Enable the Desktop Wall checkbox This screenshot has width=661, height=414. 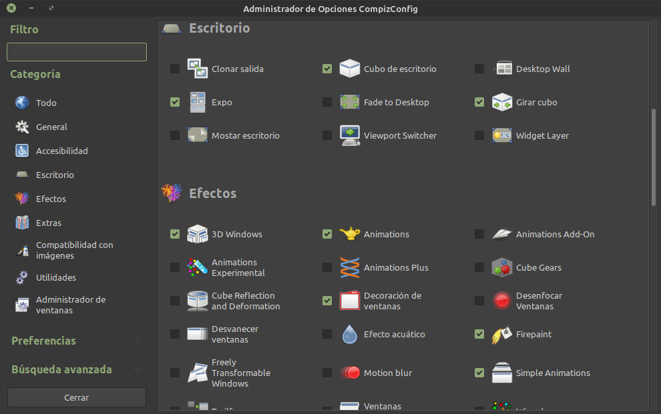(x=479, y=68)
